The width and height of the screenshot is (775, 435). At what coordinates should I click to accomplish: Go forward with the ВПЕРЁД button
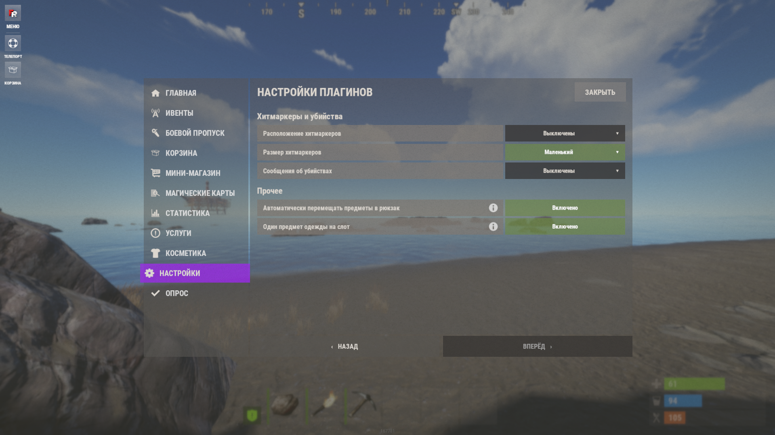coord(538,346)
